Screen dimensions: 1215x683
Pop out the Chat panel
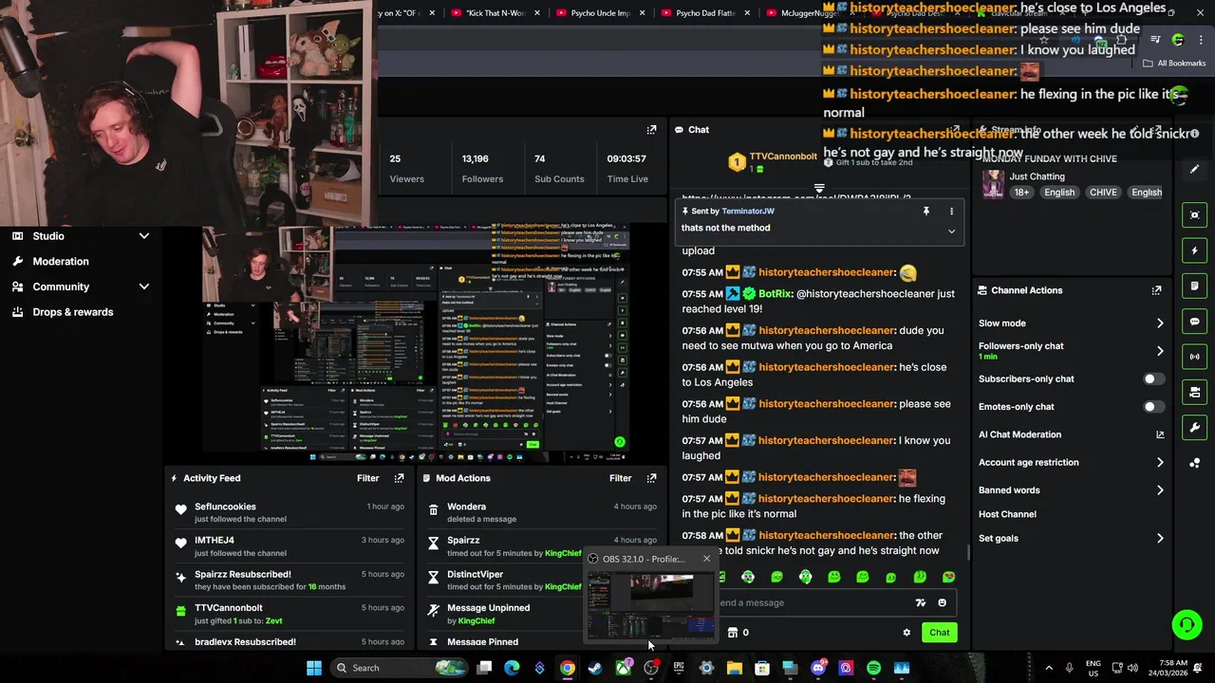[x=956, y=130]
